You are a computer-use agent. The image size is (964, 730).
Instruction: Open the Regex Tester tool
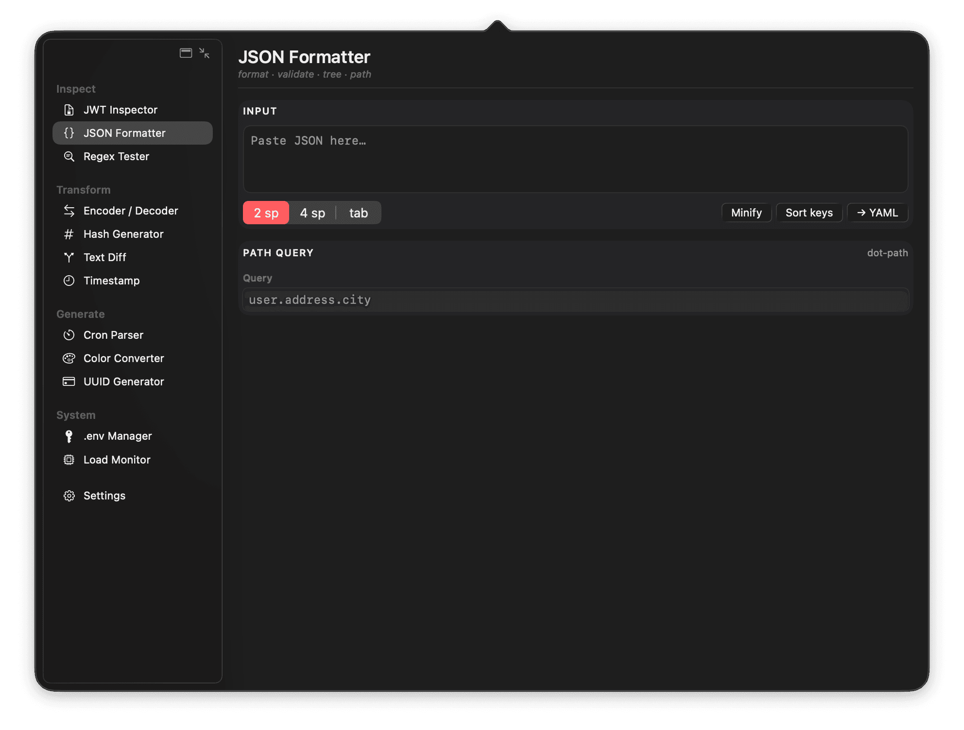(133, 156)
